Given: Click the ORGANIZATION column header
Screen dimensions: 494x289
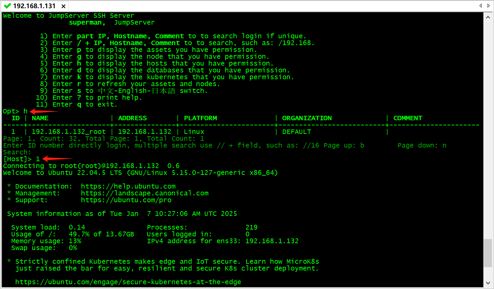Looking at the screenshot, I should [x=307, y=118].
